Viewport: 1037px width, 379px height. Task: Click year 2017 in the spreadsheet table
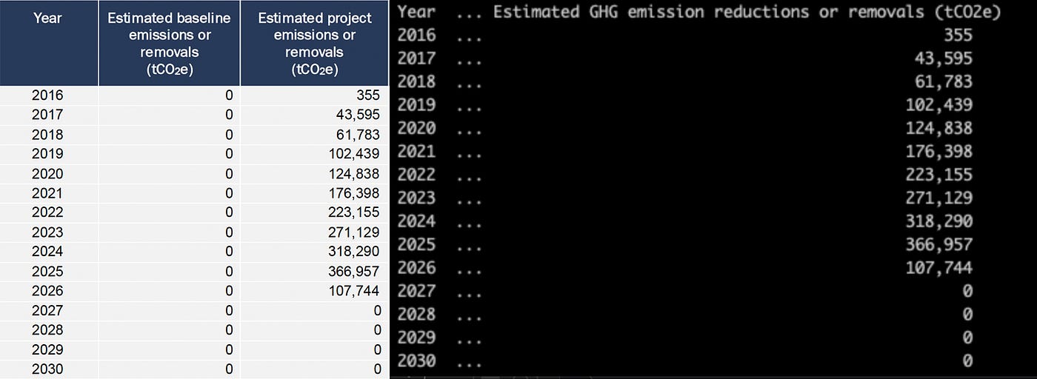pos(47,115)
